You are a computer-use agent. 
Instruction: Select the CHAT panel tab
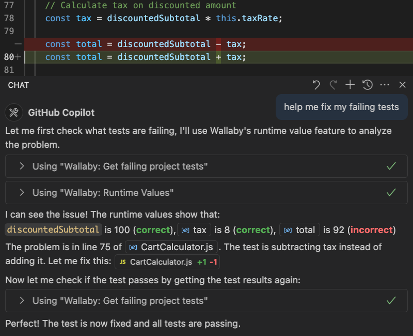tap(19, 85)
